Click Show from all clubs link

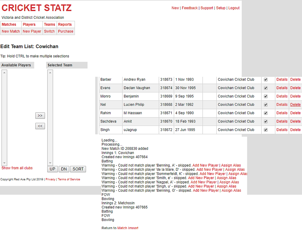(x=17, y=168)
